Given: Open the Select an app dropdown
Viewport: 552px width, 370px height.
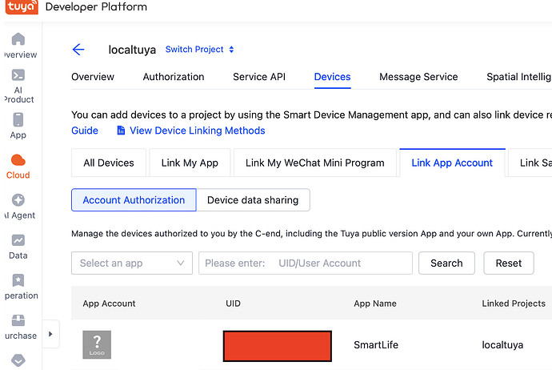Looking at the screenshot, I should point(132,263).
